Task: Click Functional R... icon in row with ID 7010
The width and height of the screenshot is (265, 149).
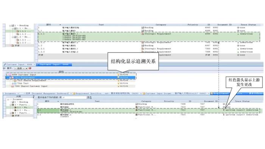Action: pos(137,107)
